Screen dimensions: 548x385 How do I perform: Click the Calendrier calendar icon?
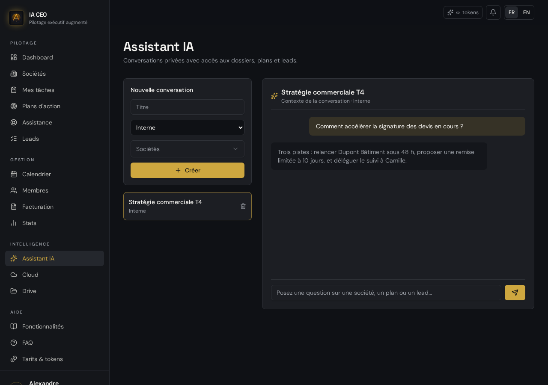14,174
